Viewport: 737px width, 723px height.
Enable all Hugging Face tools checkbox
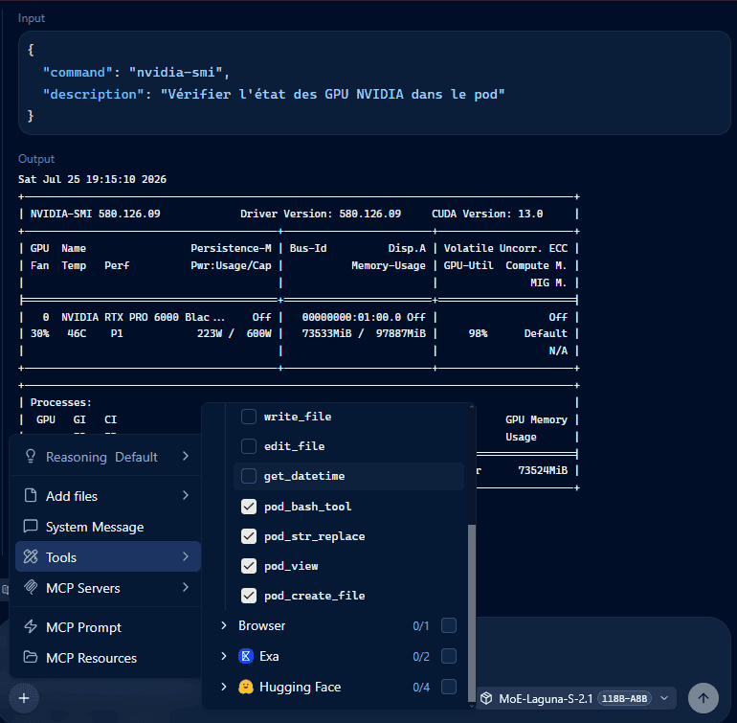449,687
